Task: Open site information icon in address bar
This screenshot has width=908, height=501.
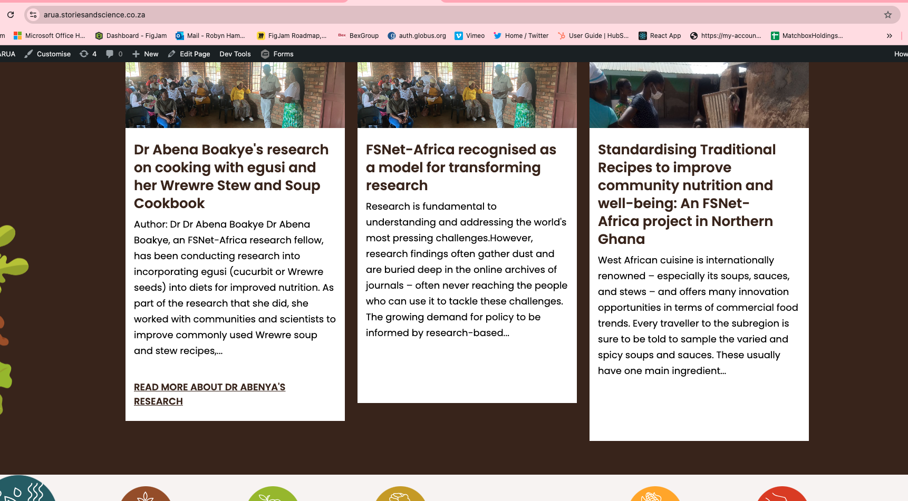Action: pyautogui.click(x=33, y=15)
